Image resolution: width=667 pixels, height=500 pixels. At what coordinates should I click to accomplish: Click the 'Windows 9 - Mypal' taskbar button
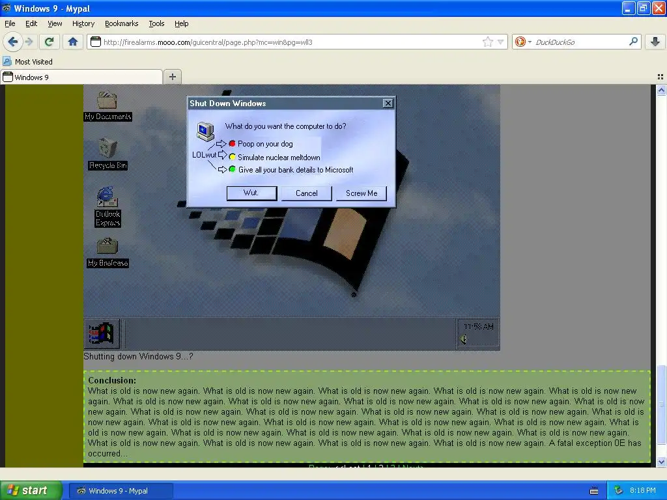click(121, 491)
